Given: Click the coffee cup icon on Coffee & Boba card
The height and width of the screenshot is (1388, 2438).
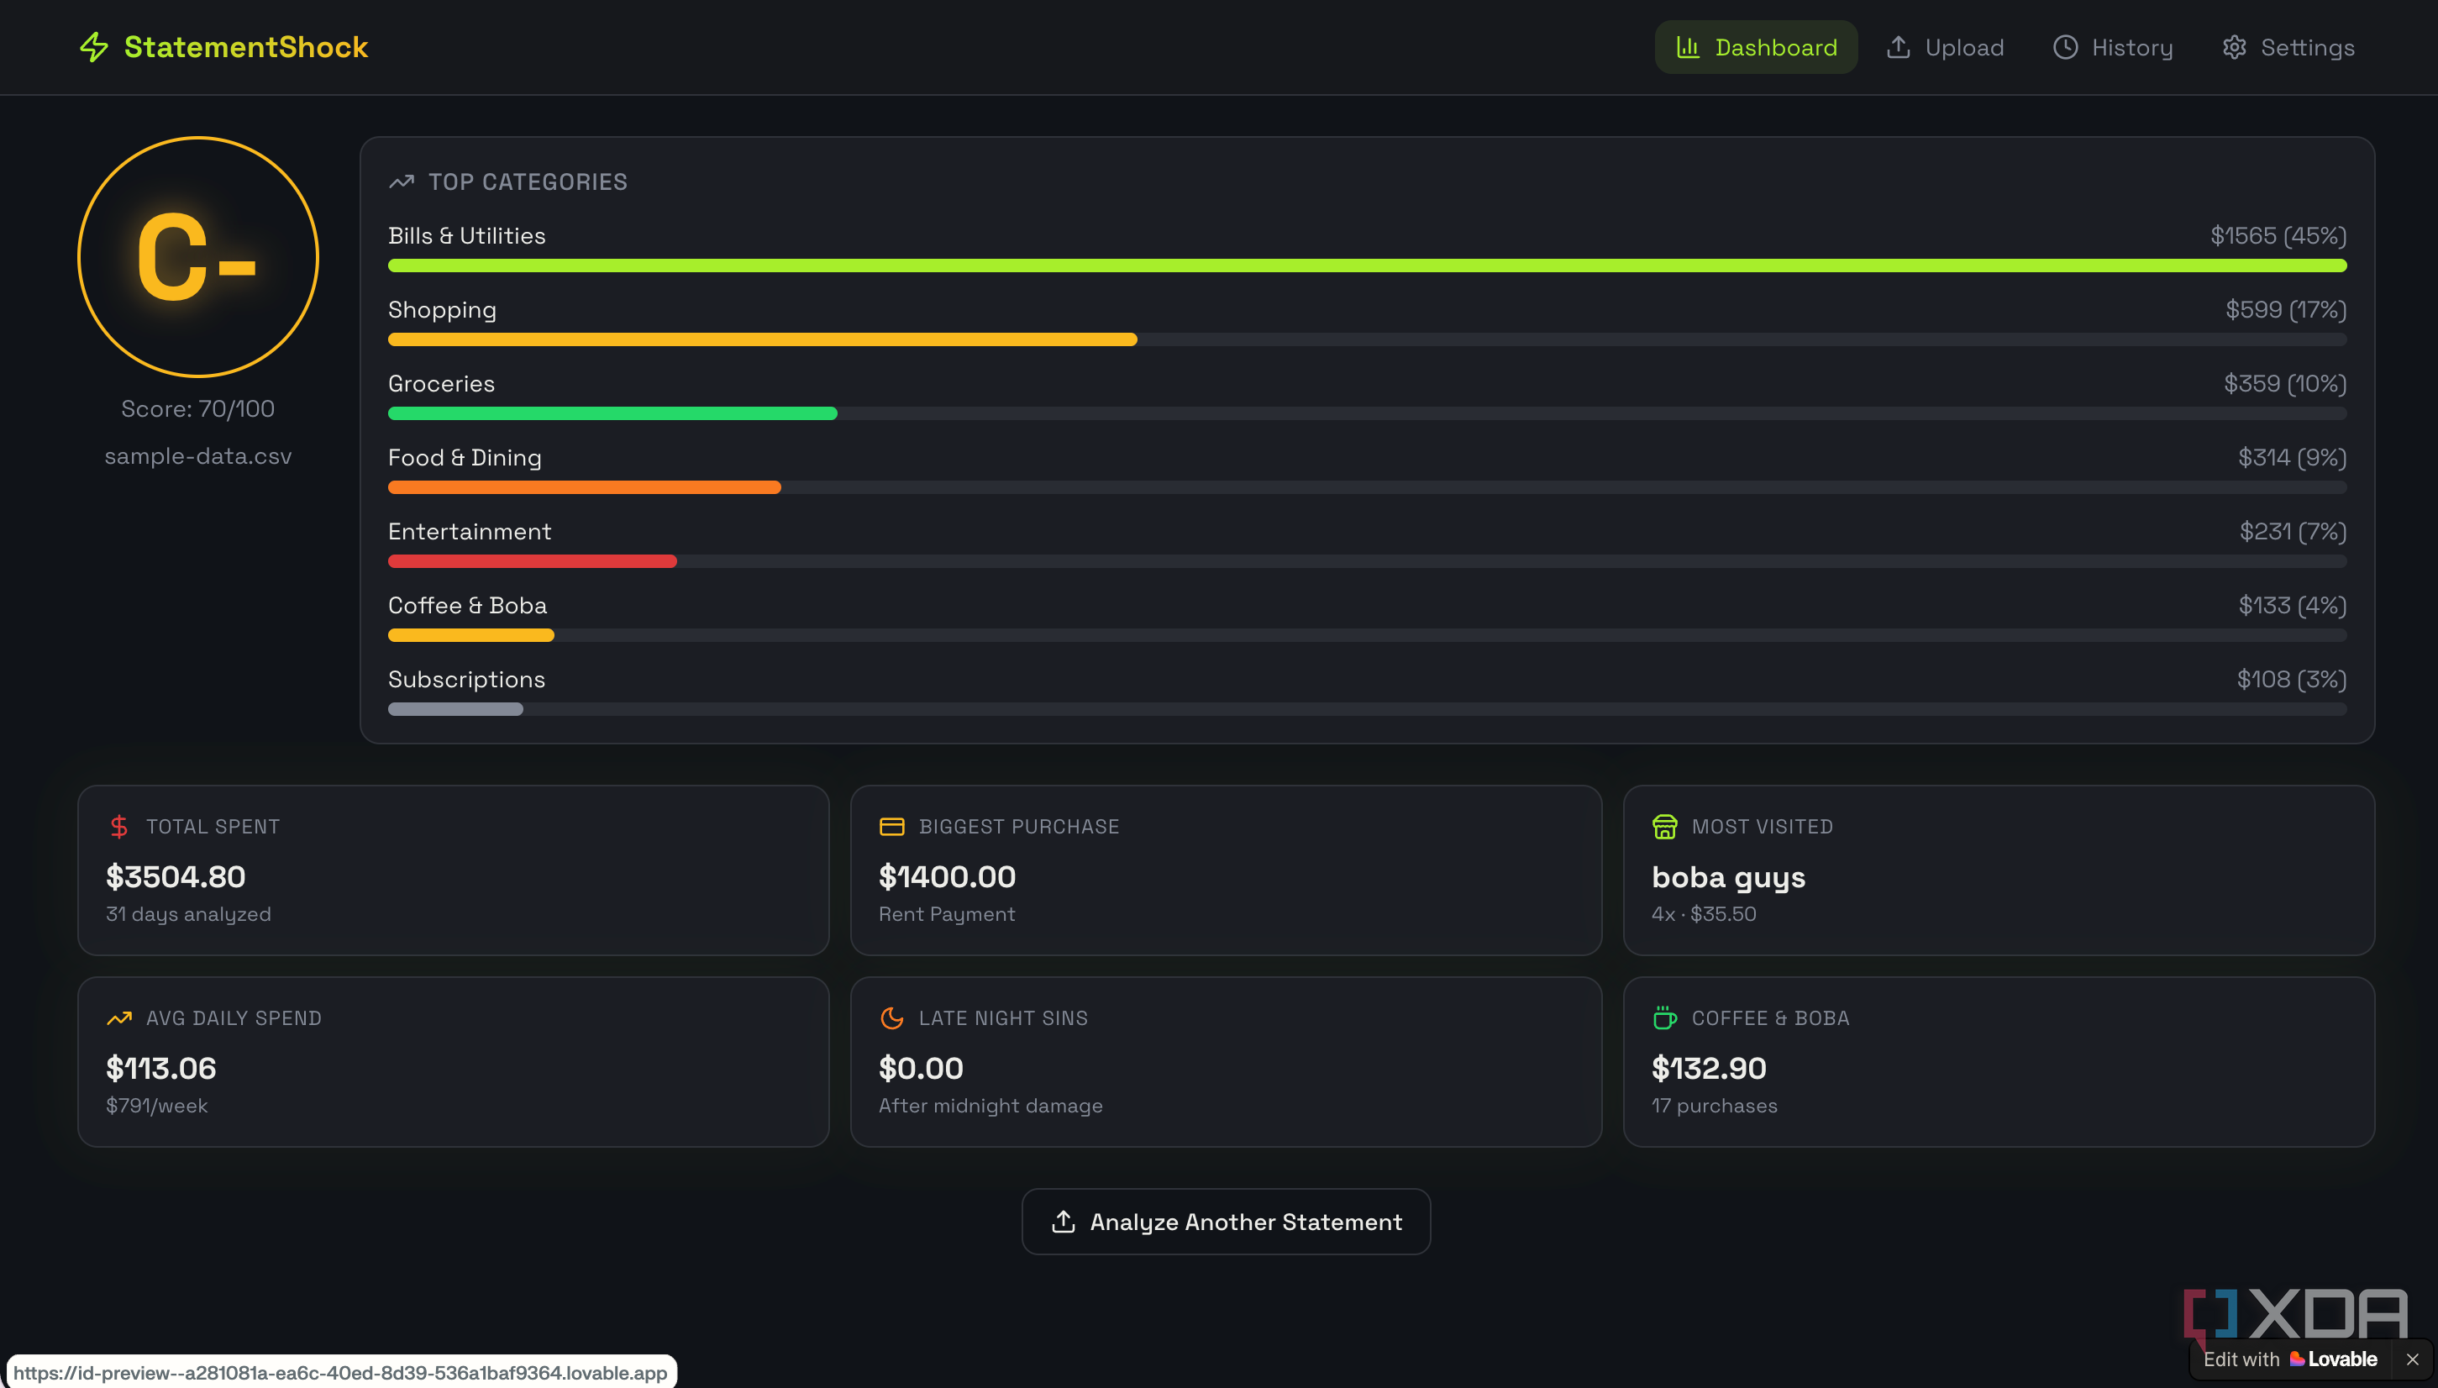Looking at the screenshot, I should [1664, 1018].
